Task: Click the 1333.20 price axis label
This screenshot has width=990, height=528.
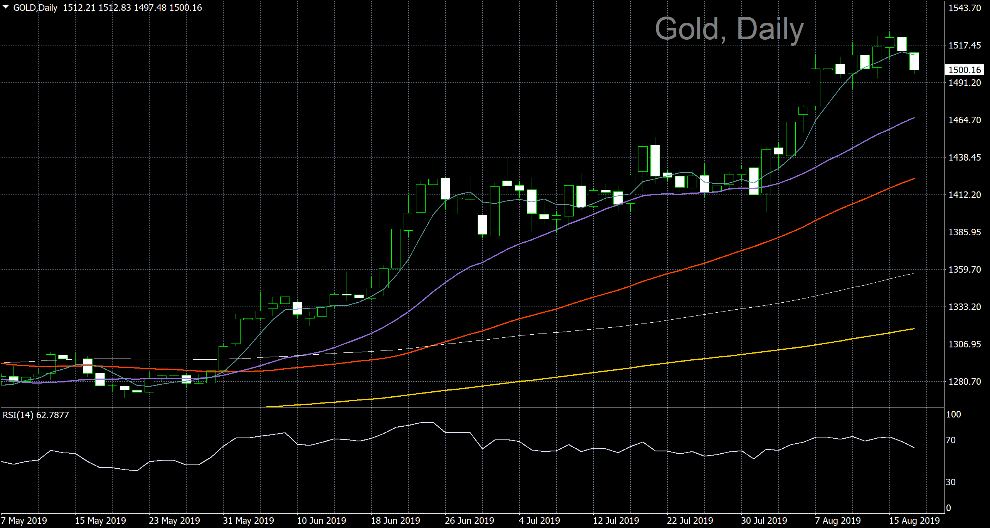Action: click(x=965, y=307)
